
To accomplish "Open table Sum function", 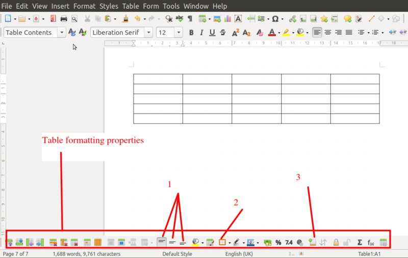I will (360, 242).
